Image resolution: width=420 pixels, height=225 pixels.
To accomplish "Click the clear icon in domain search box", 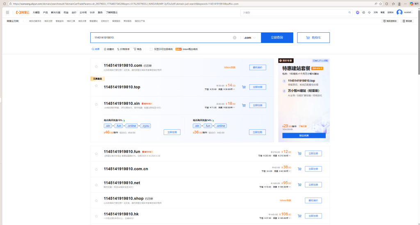I will click(x=235, y=38).
